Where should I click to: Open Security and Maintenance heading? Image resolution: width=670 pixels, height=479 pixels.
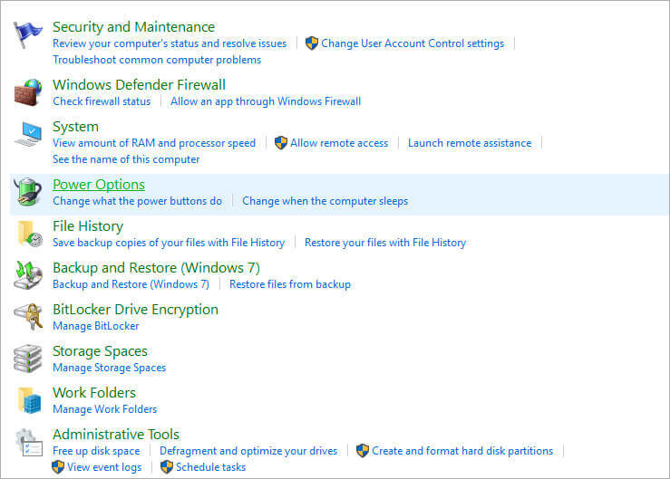click(134, 27)
